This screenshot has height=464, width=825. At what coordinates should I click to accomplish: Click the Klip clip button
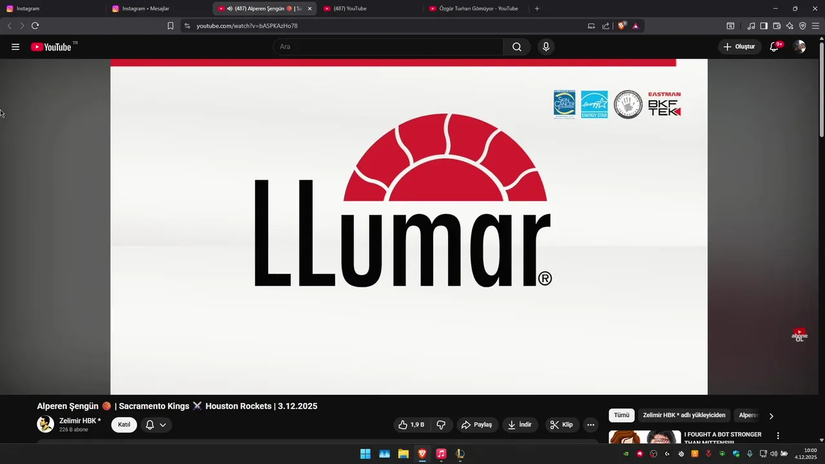click(561, 425)
